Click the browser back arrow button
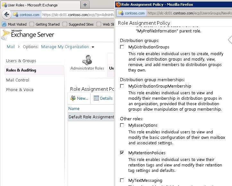This screenshot has height=186, width=232. (x=7, y=14)
